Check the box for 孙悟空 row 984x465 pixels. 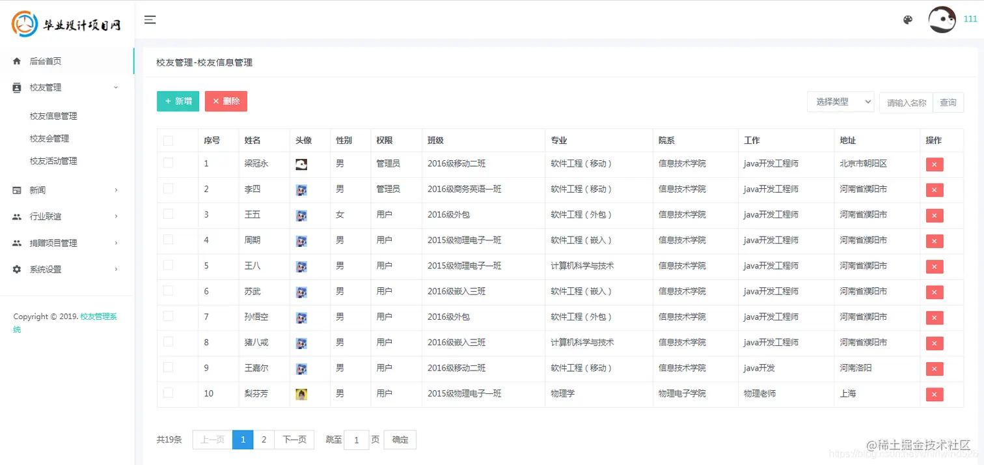click(168, 316)
